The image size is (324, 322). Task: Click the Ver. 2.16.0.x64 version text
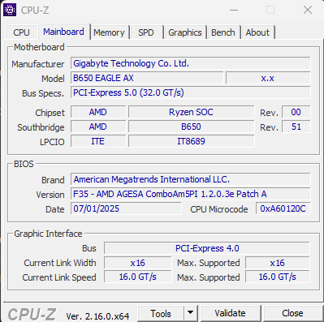97,316
